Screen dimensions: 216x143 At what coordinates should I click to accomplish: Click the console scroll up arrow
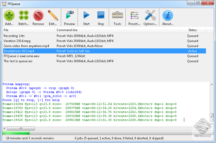pyautogui.click(x=212, y=84)
